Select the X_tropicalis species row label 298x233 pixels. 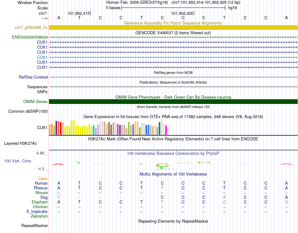click(x=37, y=212)
